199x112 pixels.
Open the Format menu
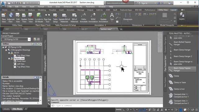coord(41,7)
